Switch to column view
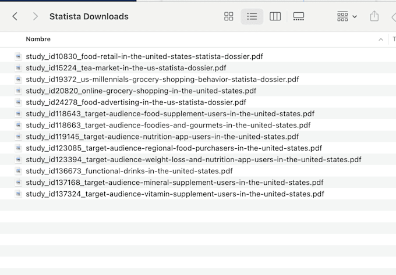This screenshot has width=396, height=275. pyautogui.click(x=275, y=17)
